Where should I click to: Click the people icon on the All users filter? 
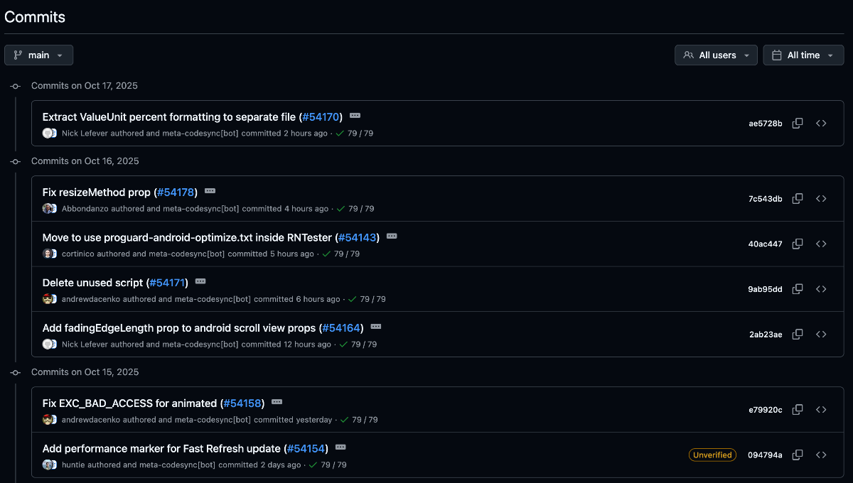point(688,55)
